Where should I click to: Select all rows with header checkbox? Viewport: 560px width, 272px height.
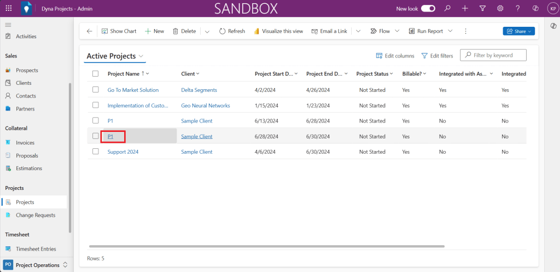96,74
